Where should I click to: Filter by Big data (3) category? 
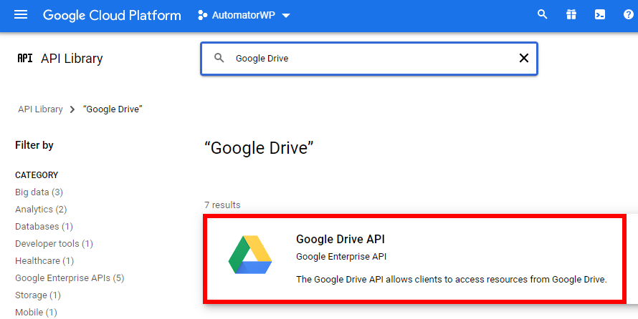(39, 192)
